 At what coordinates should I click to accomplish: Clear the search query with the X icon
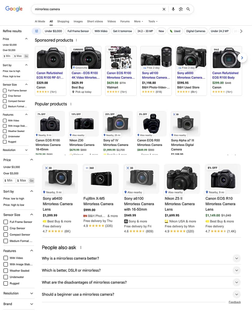click(164, 9)
